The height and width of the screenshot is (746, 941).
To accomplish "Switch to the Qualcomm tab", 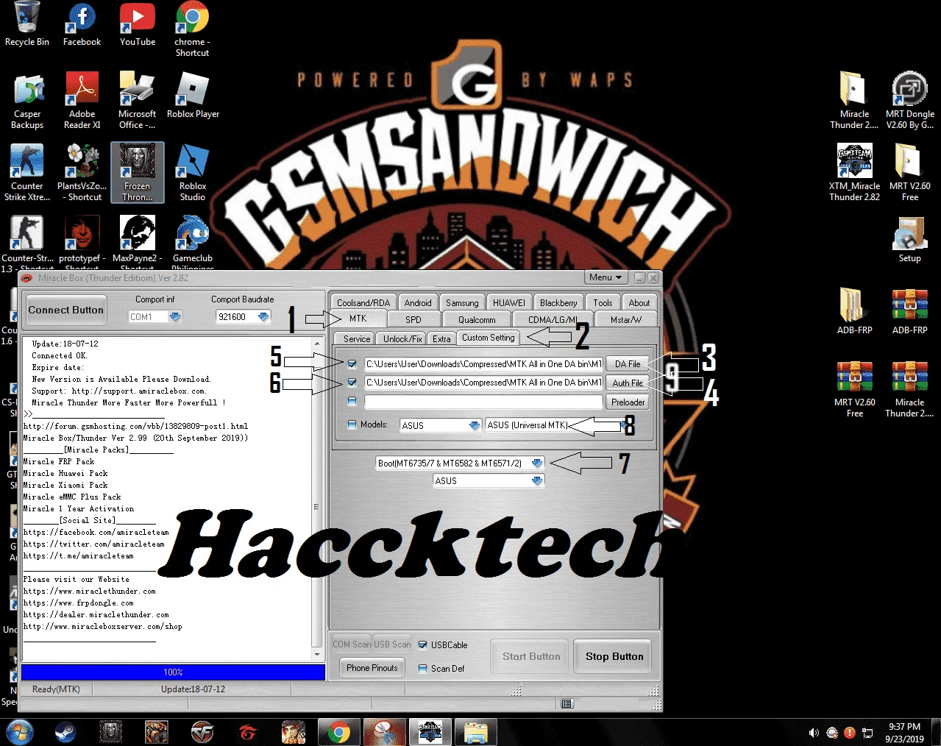I will click(x=477, y=320).
